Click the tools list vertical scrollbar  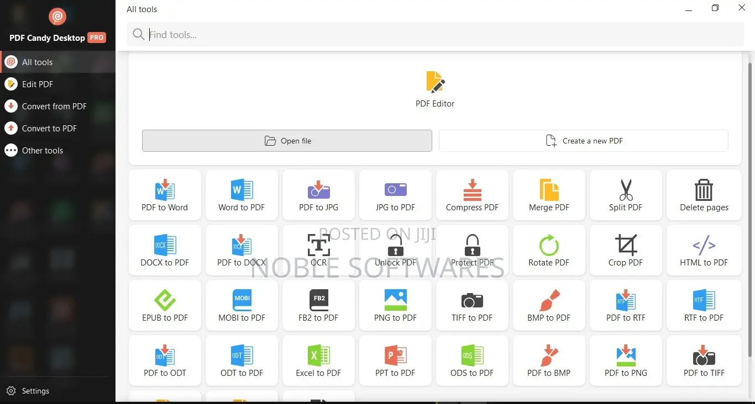[749, 210]
